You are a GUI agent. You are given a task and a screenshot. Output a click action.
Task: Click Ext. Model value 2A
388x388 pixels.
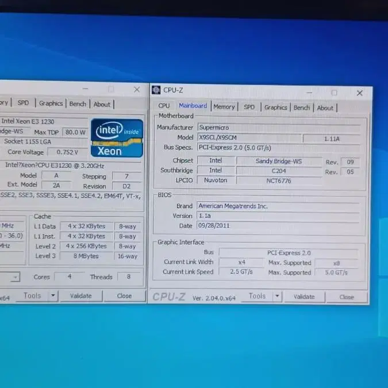[56, 185]
